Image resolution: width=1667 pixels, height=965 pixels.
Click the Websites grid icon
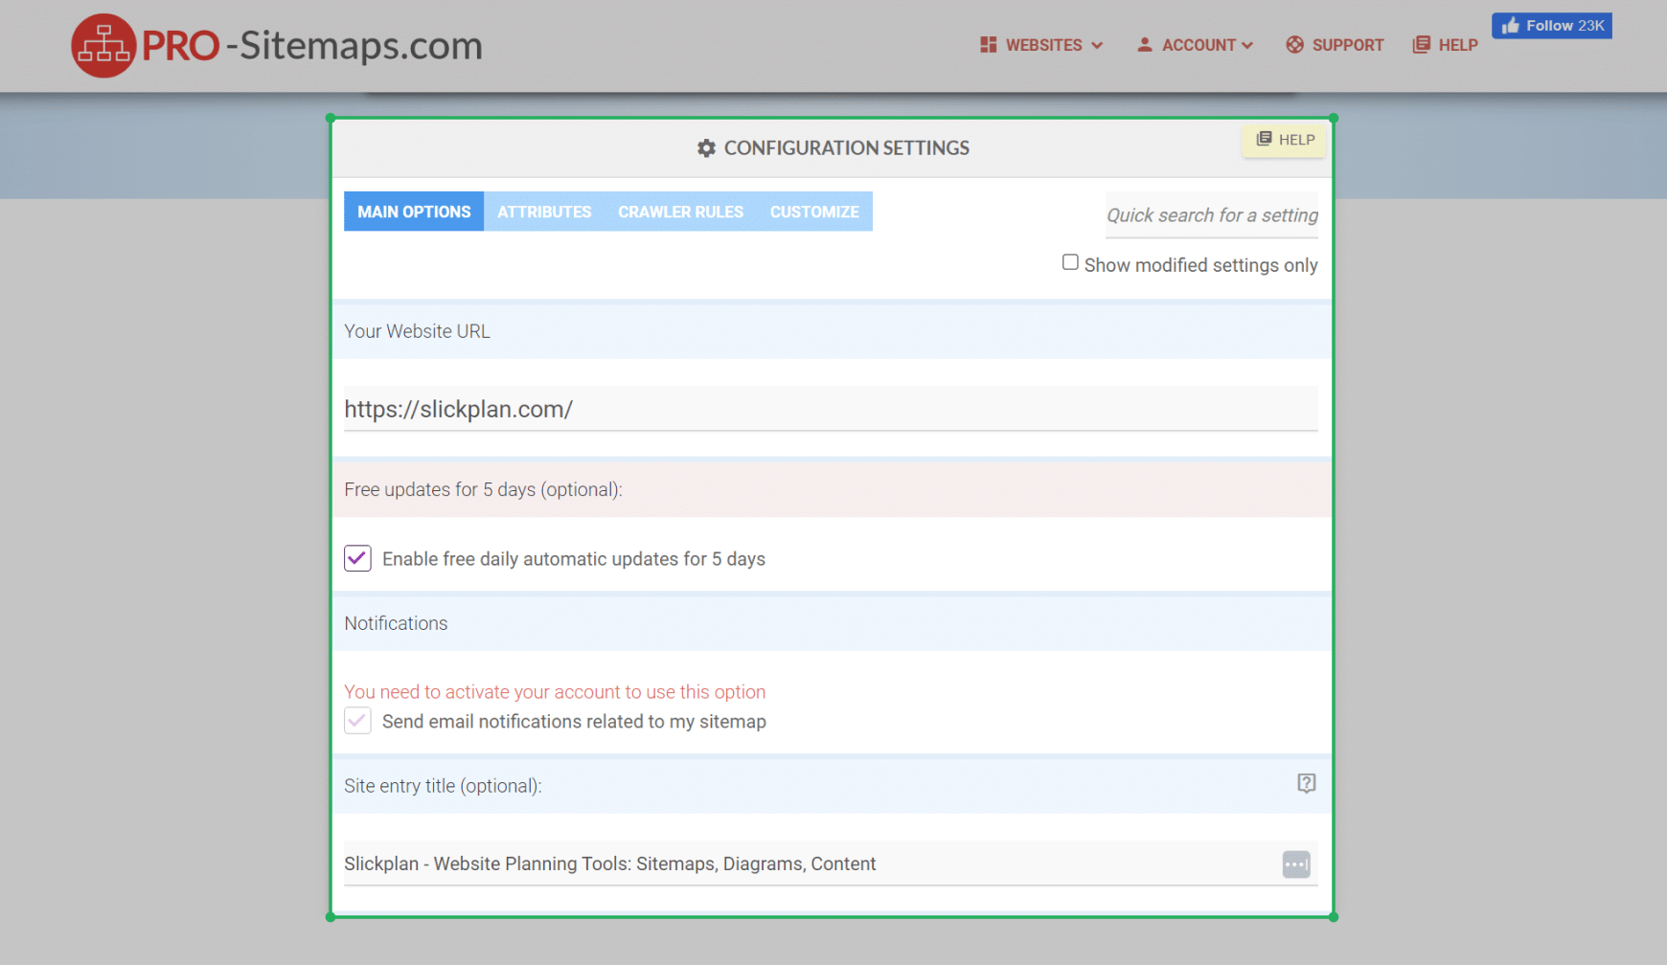(988, 45)
